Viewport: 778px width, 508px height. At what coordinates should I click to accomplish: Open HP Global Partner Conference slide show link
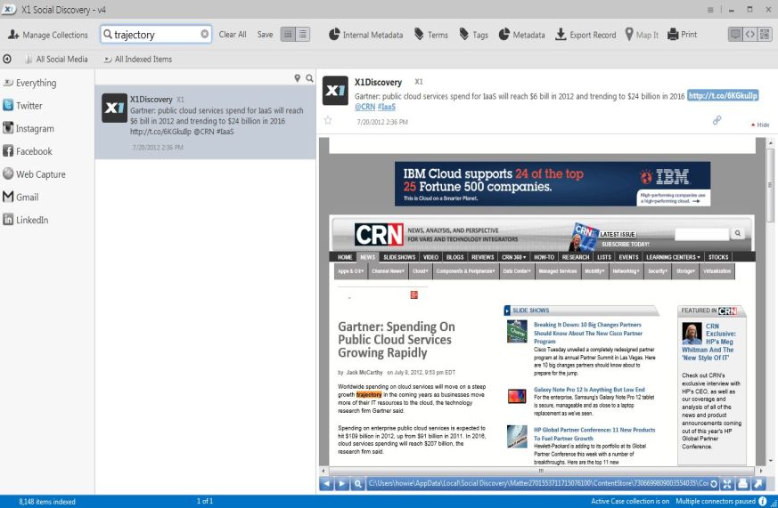[594, 434]
